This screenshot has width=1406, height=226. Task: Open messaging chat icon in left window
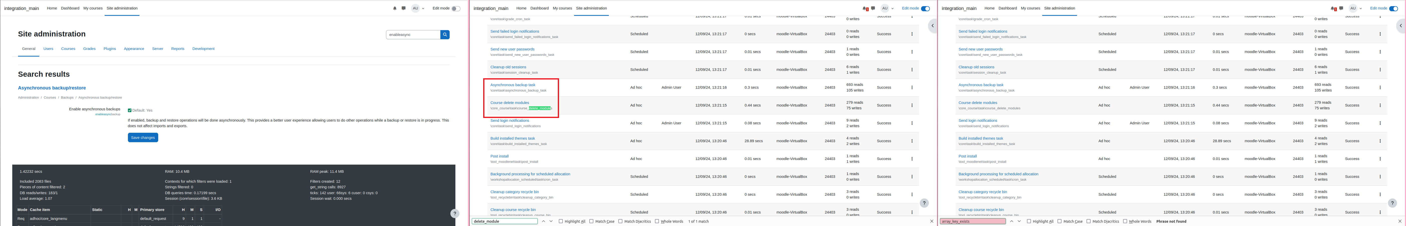[403, 8]
